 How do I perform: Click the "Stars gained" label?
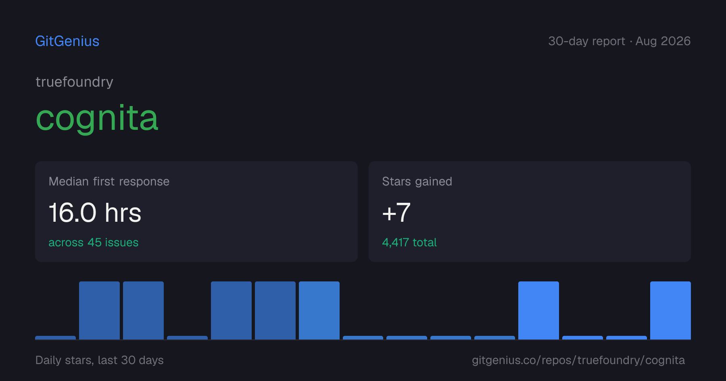(417, 181)
